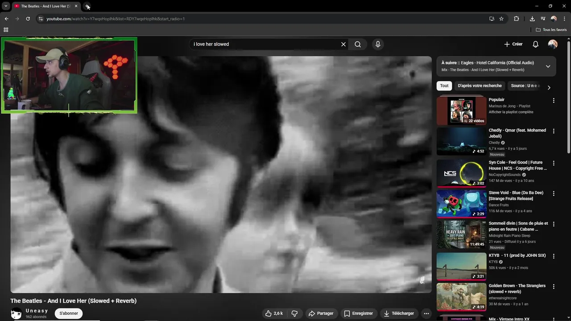
Task: Open YouTube notifications bell
Action: pos(536,44)
